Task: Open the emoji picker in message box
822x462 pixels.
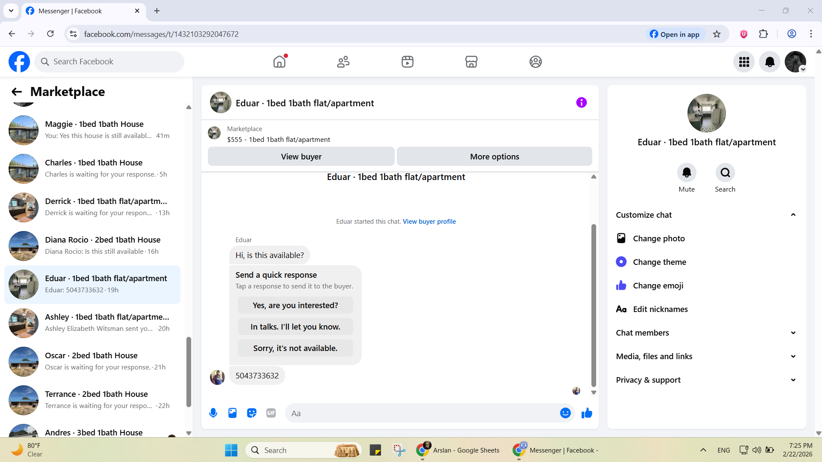Action: [565, 413]
